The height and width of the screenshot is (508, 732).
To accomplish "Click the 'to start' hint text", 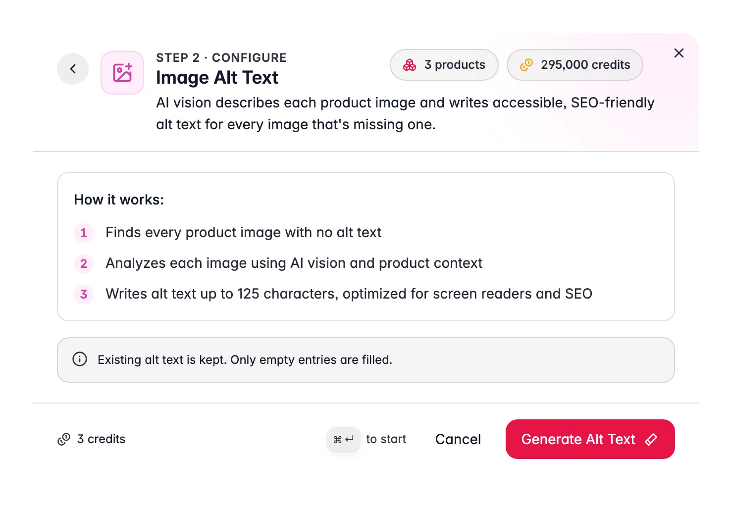I will tap(386, 439).
